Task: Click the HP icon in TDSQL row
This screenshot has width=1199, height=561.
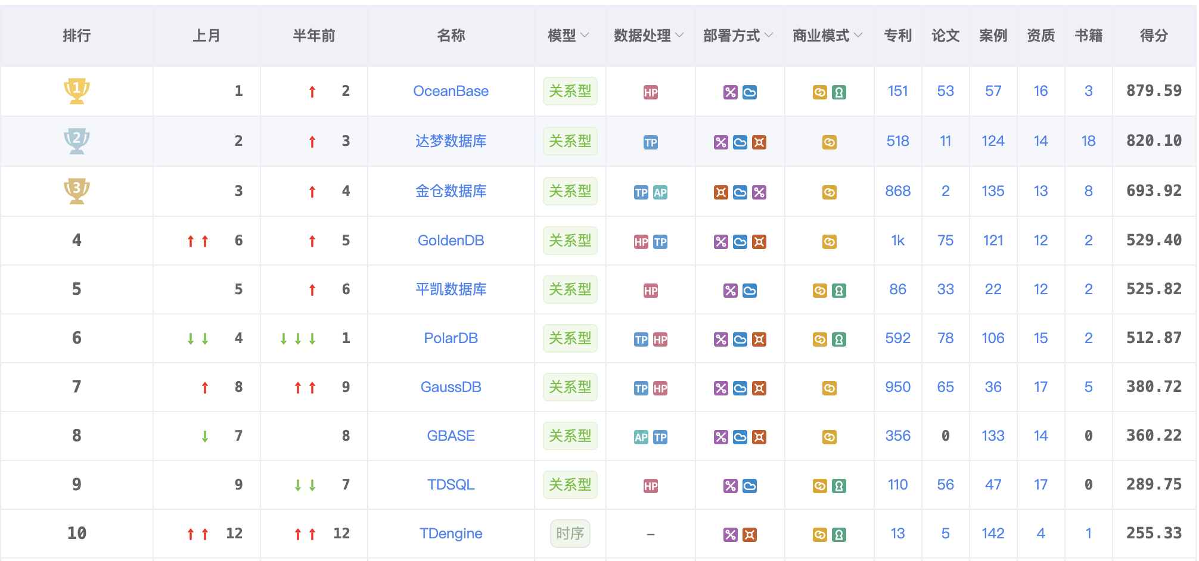Action: tap(651, 486)
